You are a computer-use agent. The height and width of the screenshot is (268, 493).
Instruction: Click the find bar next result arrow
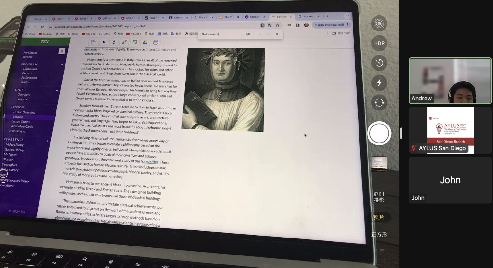click(268, 34)
